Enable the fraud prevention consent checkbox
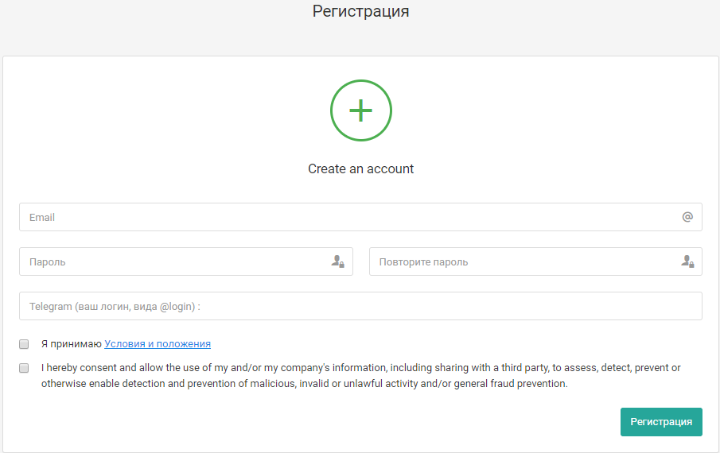Screen dimensions: 720x453 (x=24, y=368)
